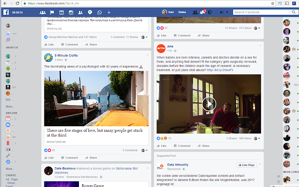299x187 pixels.
Task: Open the notifications globe icon
Action: click(210, 12)
